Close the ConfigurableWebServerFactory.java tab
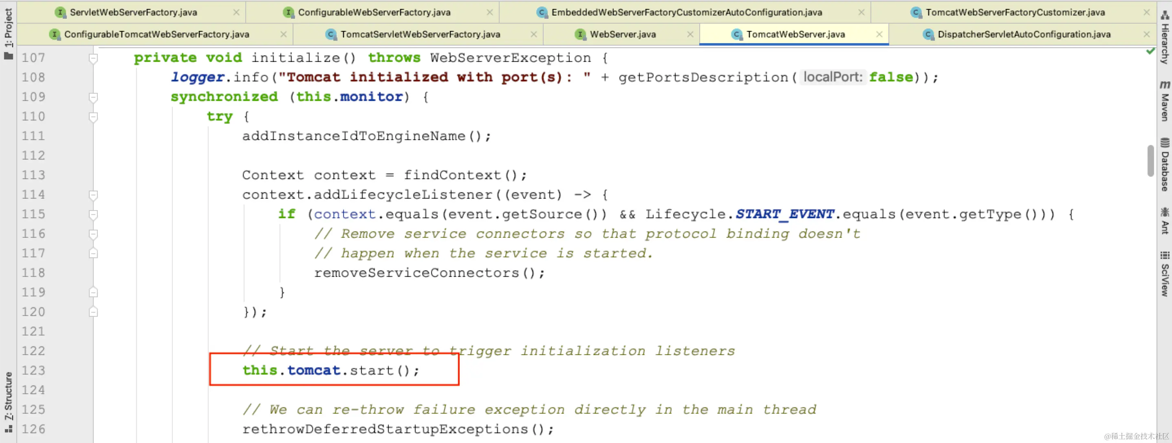This screenshot has height=443, width=1172. pos(489,12)
